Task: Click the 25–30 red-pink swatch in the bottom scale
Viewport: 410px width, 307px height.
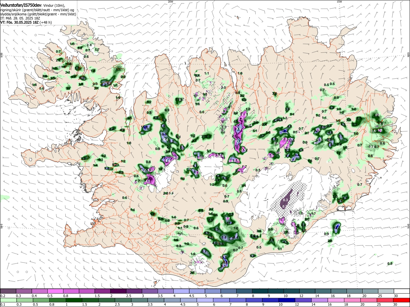Action: [x=385, y=300]
